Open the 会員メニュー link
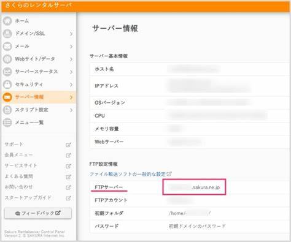 (x=18, y=155)
